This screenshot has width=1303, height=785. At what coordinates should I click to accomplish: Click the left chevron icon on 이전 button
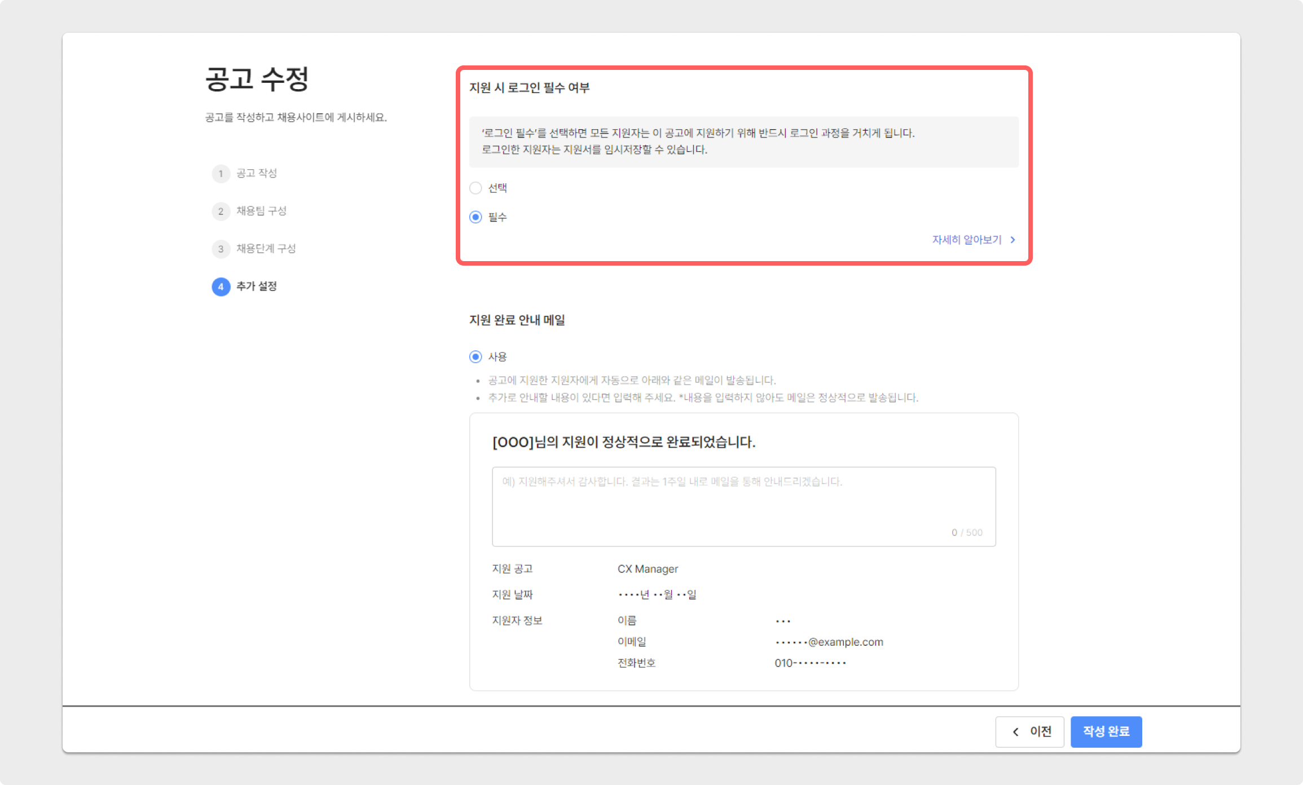pyautogui.click(x=1016, y=732)
